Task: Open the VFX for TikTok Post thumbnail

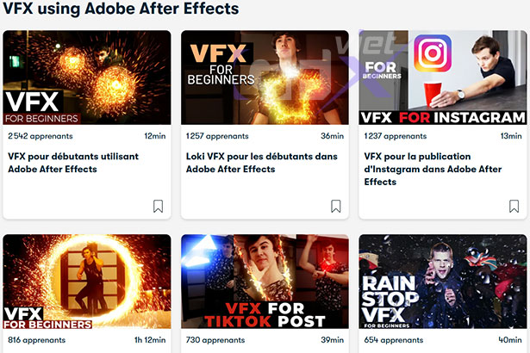Action: pos(265,282)
